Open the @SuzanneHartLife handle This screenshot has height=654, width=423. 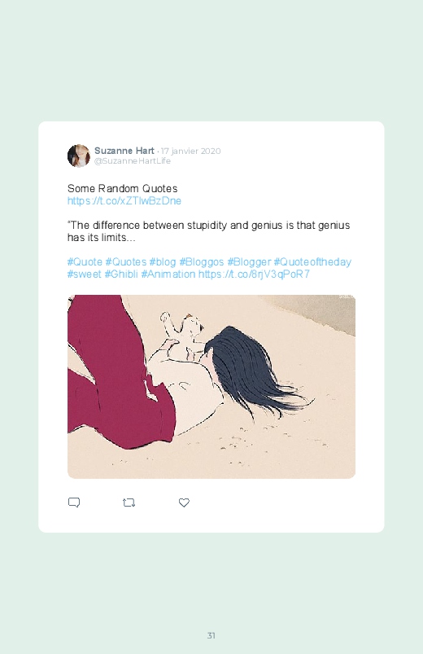(x=133, y=161)
